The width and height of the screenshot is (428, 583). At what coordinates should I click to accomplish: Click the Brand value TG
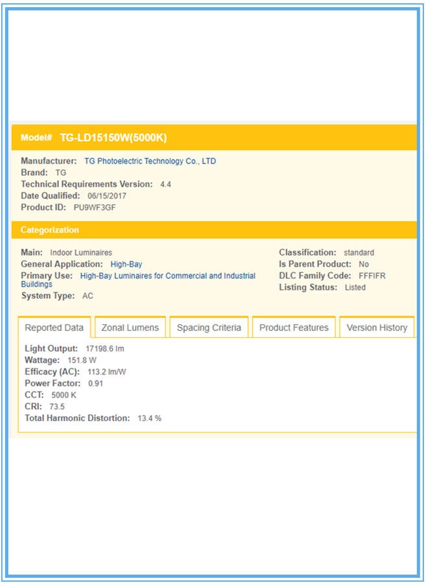coord(60,173)
